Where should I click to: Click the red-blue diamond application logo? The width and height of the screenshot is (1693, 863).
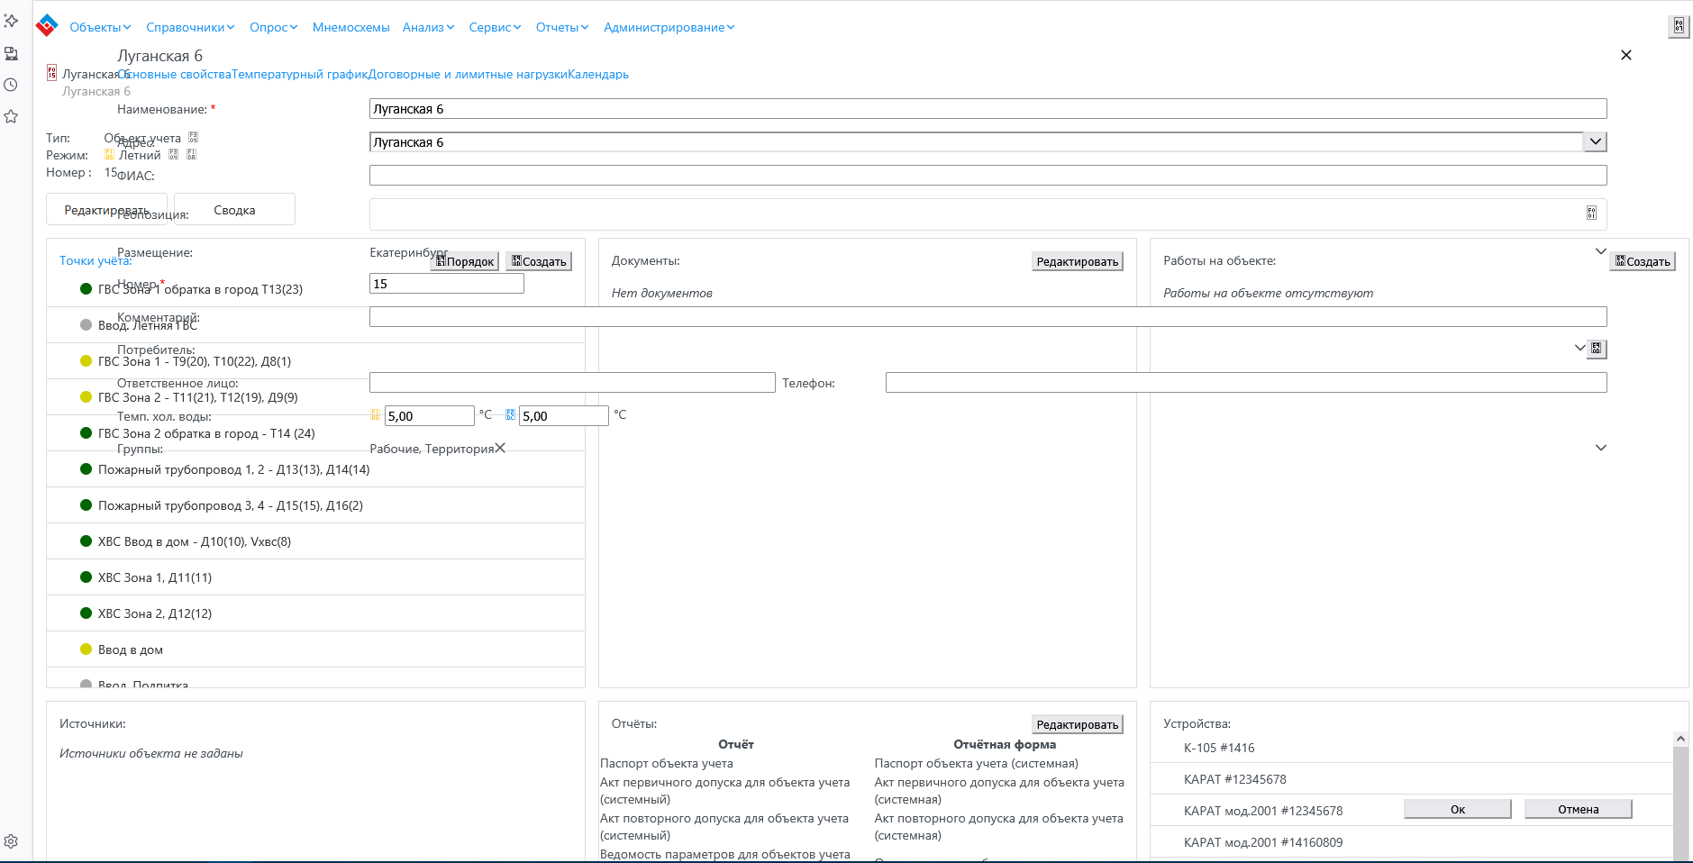pyautogui.click(x=47, y=26)
